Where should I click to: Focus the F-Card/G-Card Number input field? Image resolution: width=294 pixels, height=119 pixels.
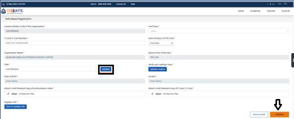pos(75,43)
